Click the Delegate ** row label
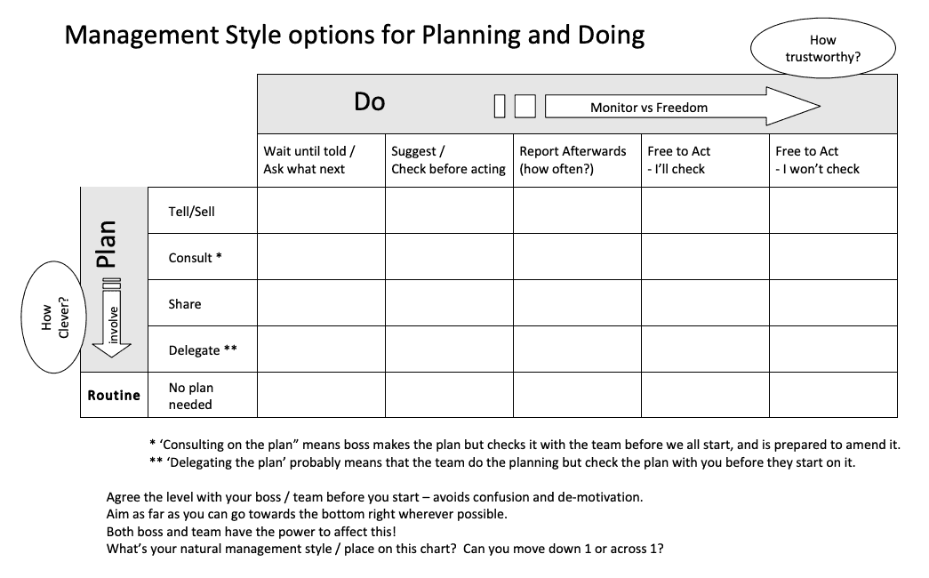Image resolution: width=929 pixels, height=578 pixels. (x=203, y=350)
